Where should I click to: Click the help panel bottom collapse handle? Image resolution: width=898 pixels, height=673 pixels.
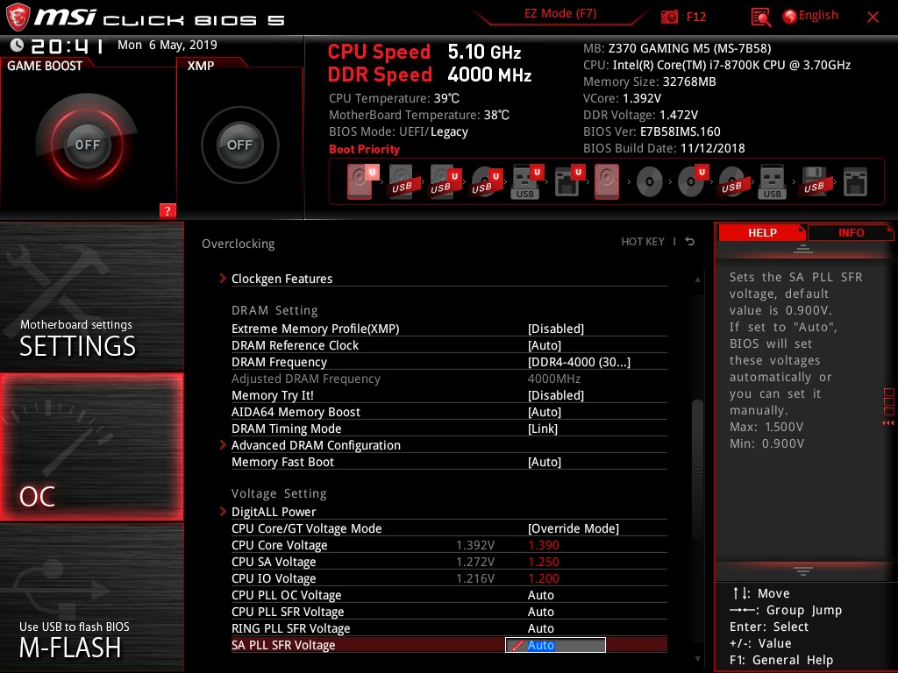803,570
